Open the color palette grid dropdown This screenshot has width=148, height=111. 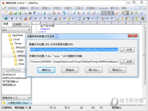[30, 18]
